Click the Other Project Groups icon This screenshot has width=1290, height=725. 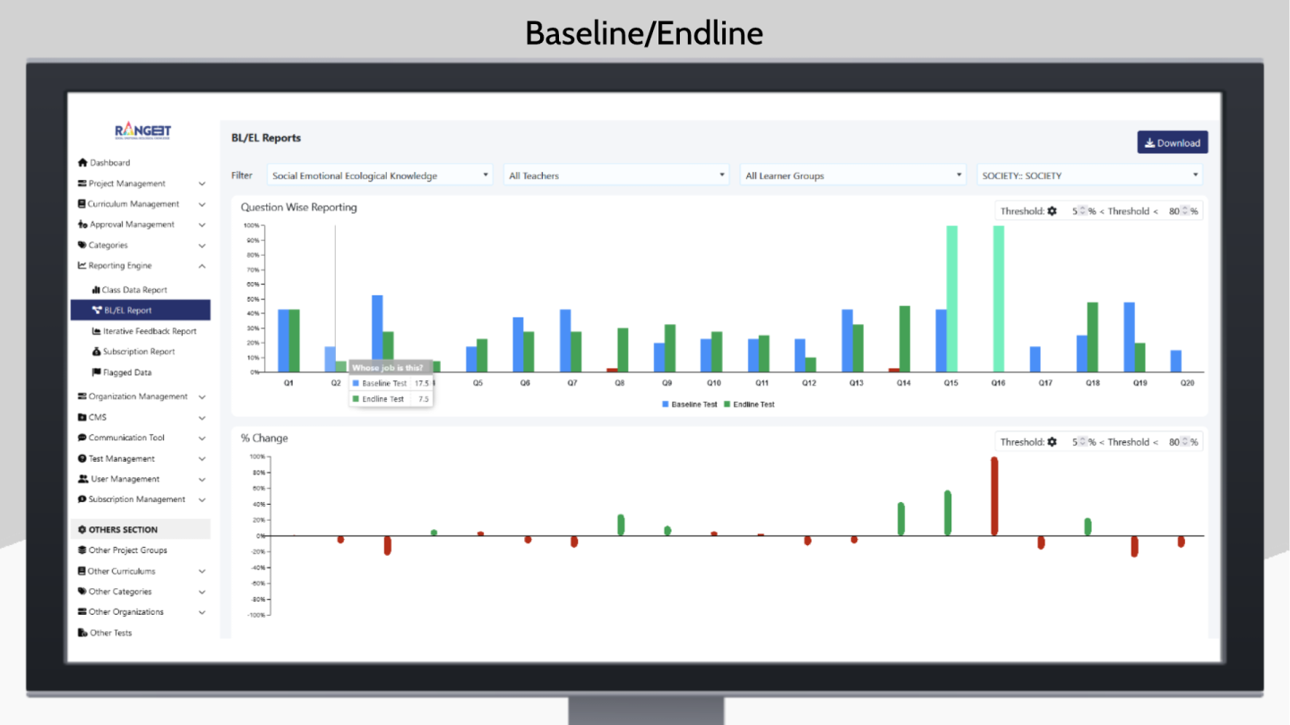click(82, 550)
